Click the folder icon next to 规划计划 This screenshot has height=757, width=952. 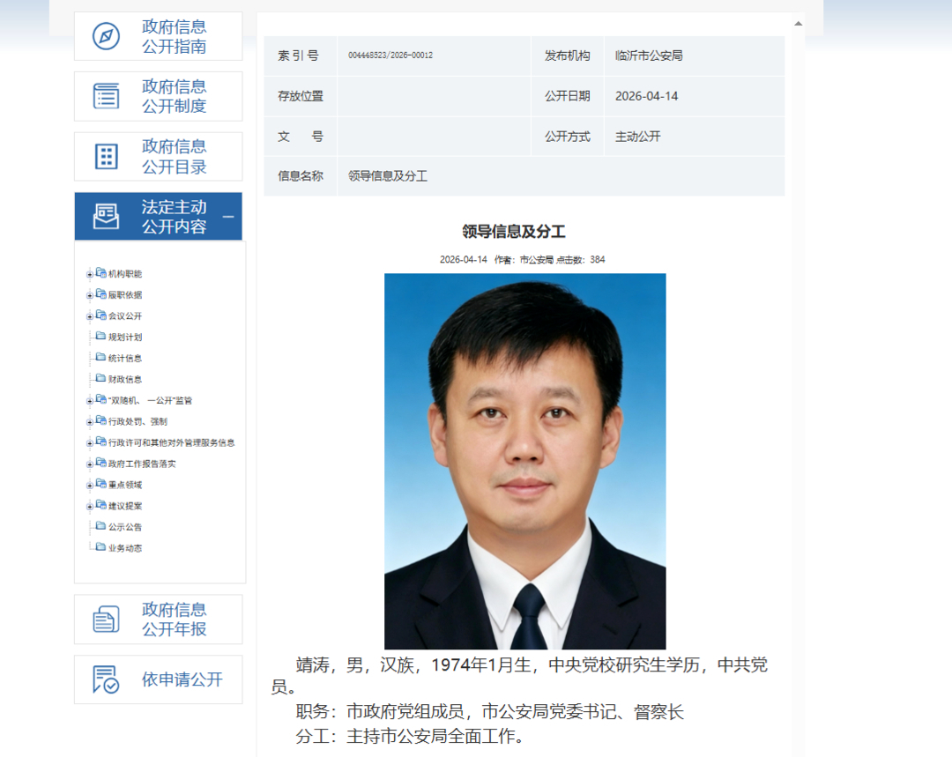coord(100,337)
